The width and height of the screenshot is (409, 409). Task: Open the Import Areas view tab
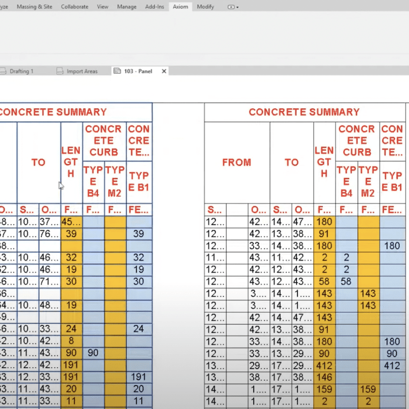pyautogui.click(x=82, y=71)
